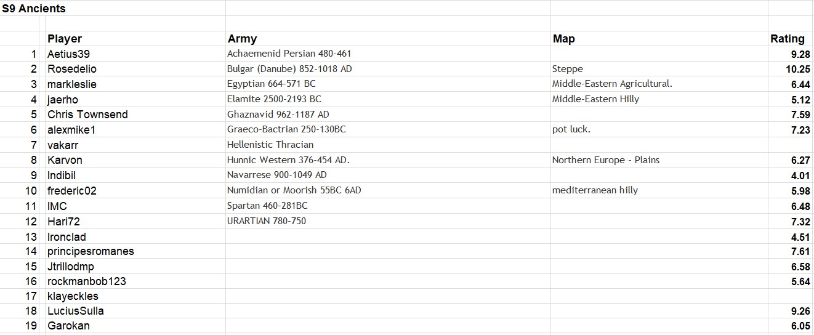Select the Aetius39 player cell
814x335 pixels.
point(135,54)
